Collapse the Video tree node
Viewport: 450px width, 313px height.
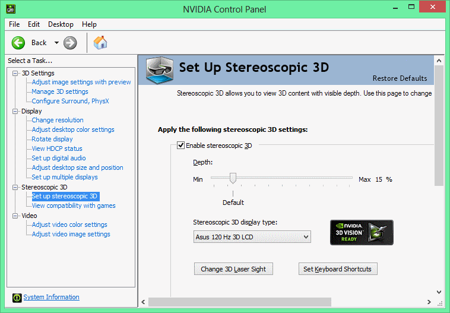click(15, 216)
